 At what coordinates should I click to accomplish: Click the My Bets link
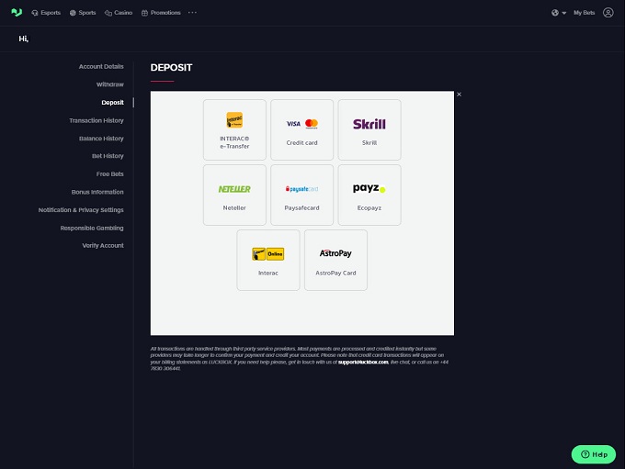[584, 13]
